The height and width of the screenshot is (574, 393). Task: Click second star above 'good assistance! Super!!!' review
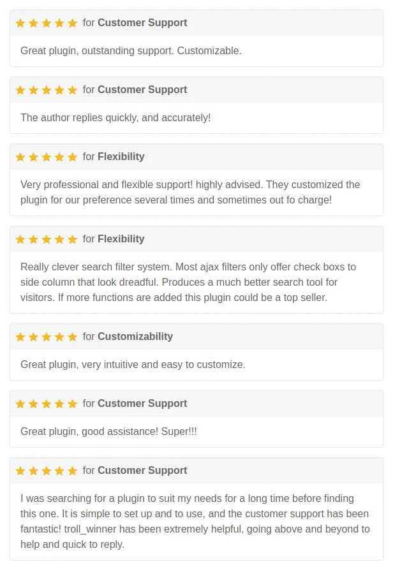click(33, 404)
